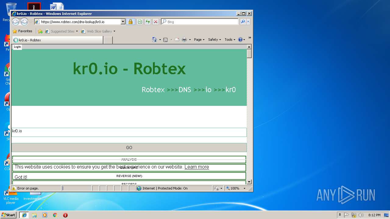Open Web Slice Gallery link
The image size is (390, 219).
coord(97,31)
